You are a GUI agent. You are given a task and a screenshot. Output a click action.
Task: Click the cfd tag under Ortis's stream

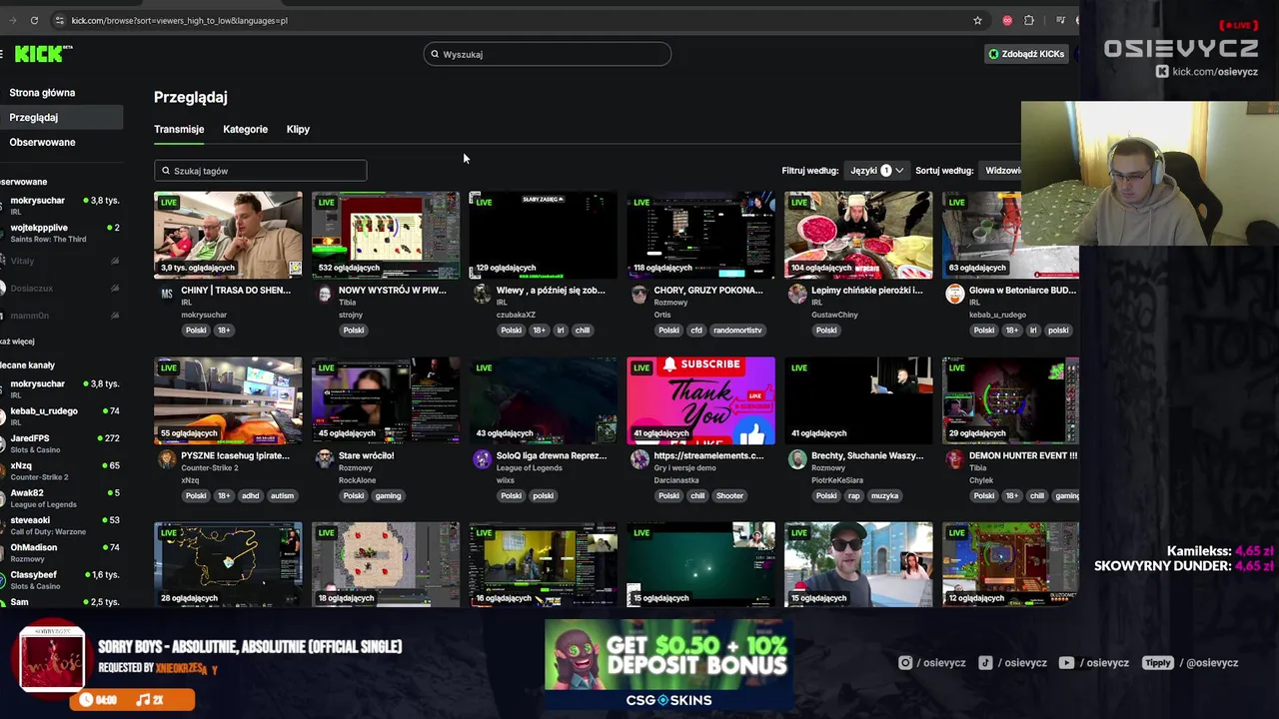tap(697, 331)
